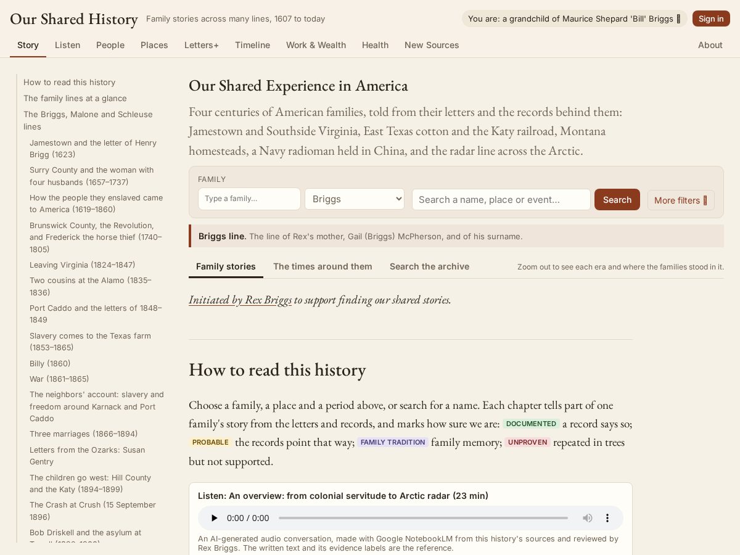Screen dimensions: 740x555
Task: Open 'Three marriages (1866–1894)' chapter
Action: point(84,434)
